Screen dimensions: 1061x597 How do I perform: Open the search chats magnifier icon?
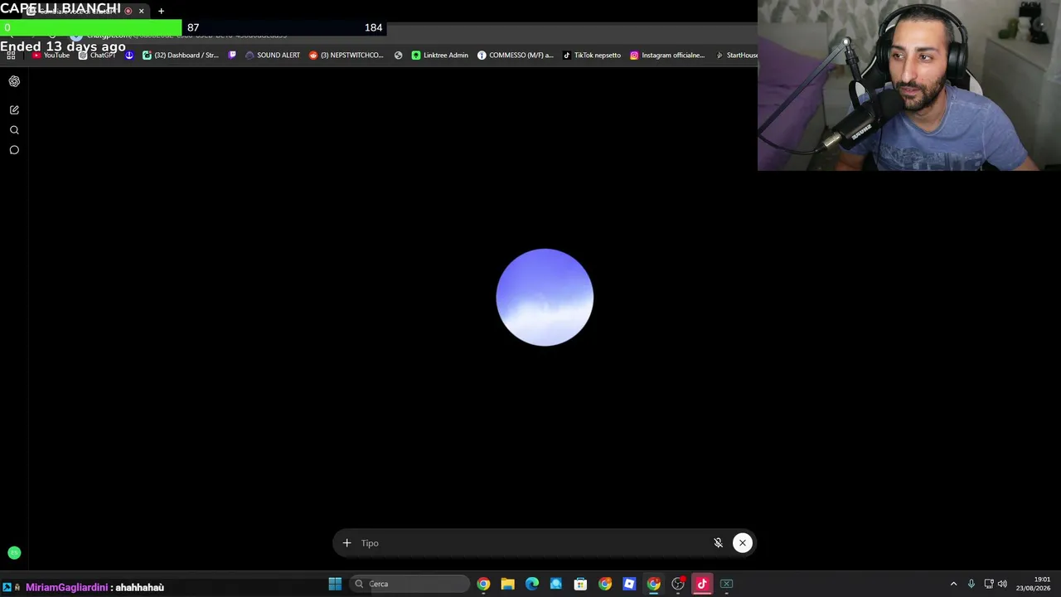coord(14,130)
